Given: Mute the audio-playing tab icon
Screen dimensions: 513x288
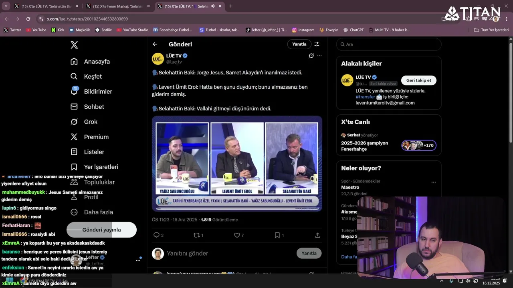Looking at the screenshot, I should pos(213,6).
